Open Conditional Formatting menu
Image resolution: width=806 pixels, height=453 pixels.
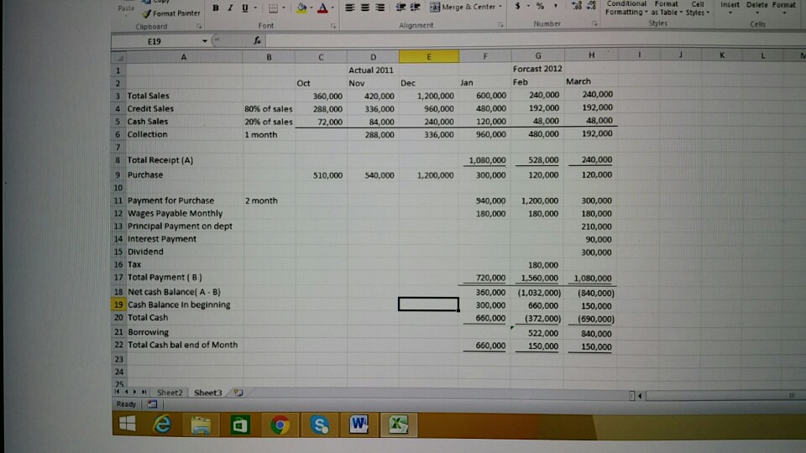(625, 8)
